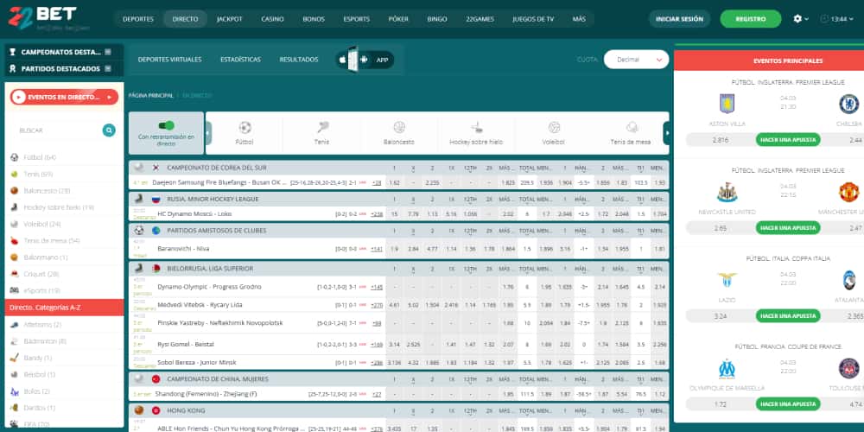864x432 pixels.
Task: Click Eventos en directo button
Action: (65, 97)
